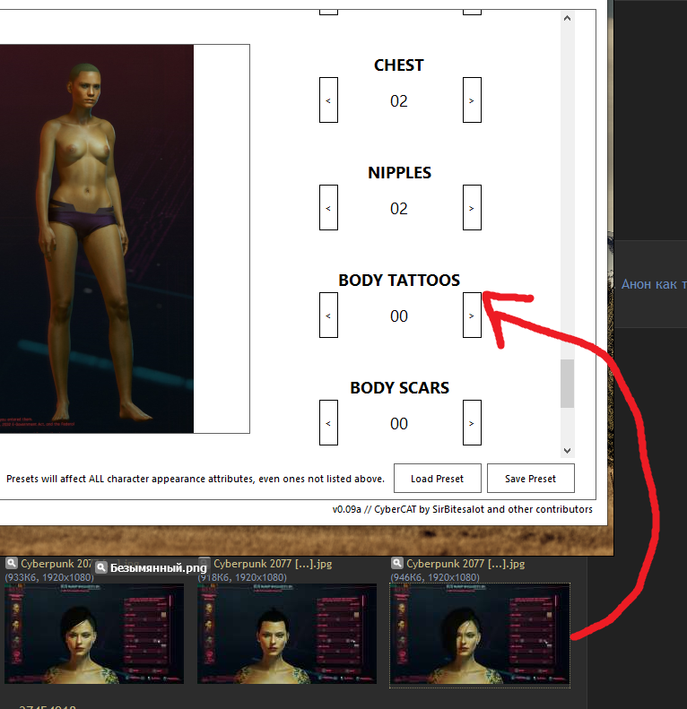Click the next arrow under NIPPLES
Screen dimensions: 687x709
point(472,208)
